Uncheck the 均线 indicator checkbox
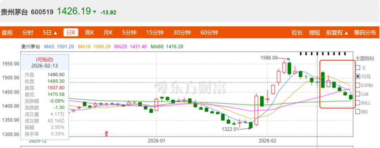This screenshot has width=380, height=148. 358,76
